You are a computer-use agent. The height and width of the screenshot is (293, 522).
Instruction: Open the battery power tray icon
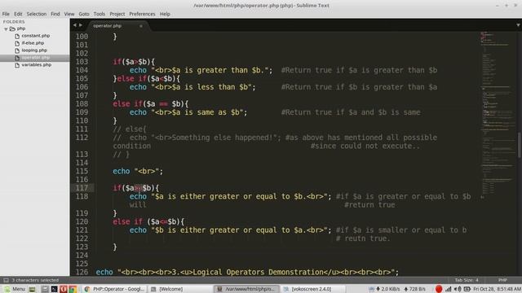[x=467, y=289]
